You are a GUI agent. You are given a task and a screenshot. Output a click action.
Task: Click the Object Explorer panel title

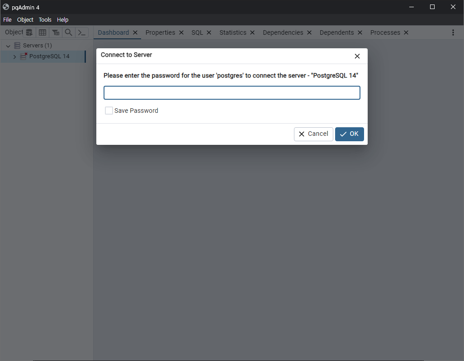[x=14, y=32]
